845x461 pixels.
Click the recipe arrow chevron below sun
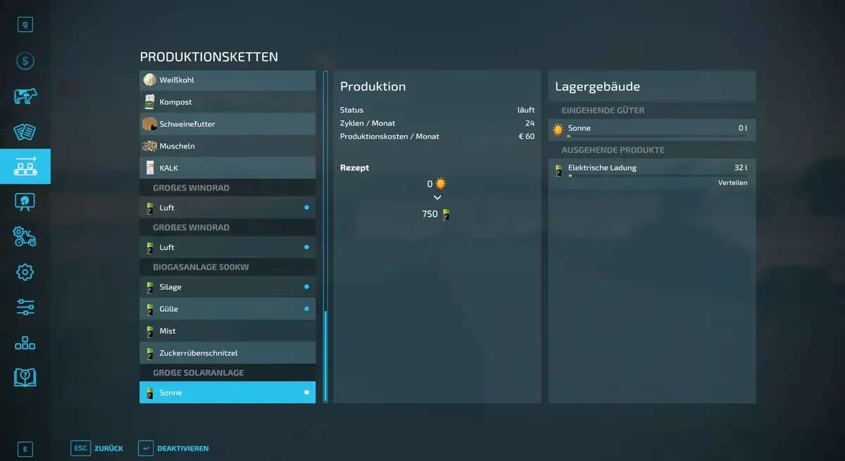(x=437, y=198)
